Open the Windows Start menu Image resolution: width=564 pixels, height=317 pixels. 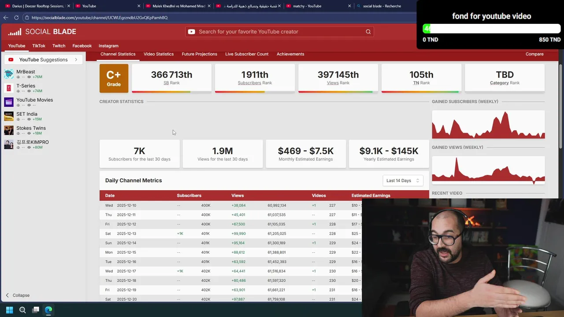(9, 310)
